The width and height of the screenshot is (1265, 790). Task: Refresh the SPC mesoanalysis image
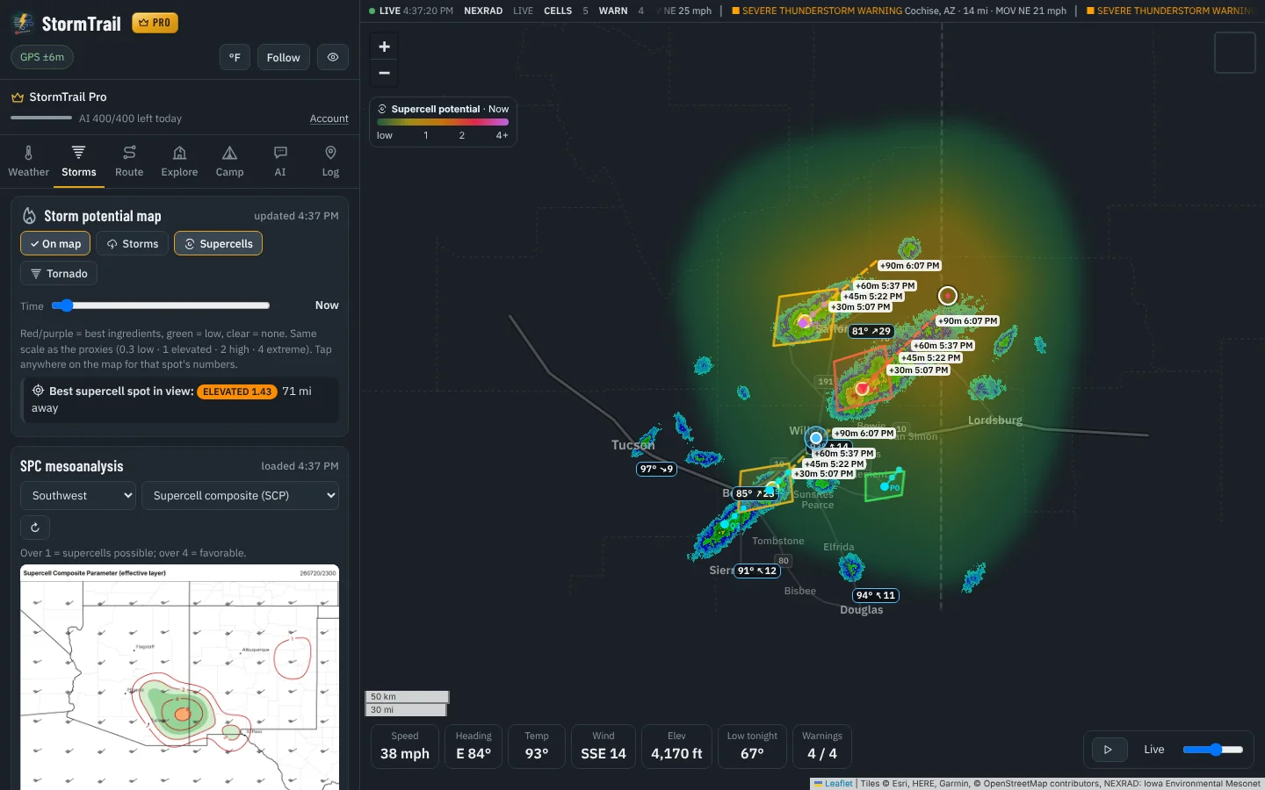tap(35, 528)
